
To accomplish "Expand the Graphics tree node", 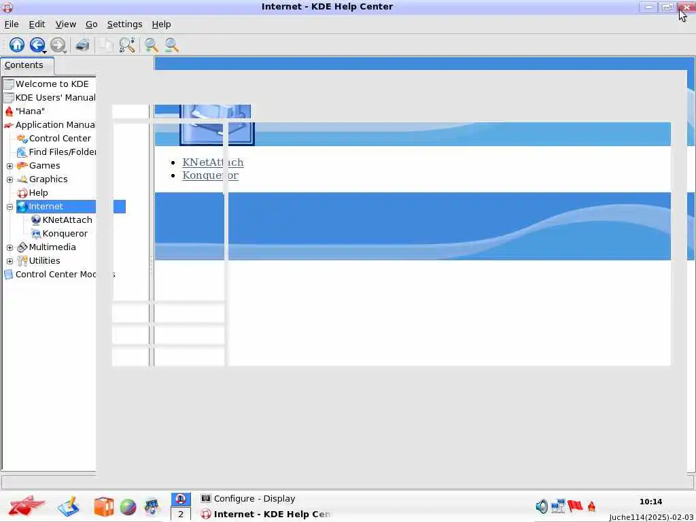I will [10, 179].
